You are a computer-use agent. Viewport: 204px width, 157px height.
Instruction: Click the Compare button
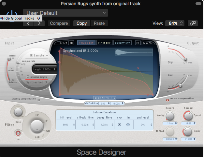(x=59, y=23)
